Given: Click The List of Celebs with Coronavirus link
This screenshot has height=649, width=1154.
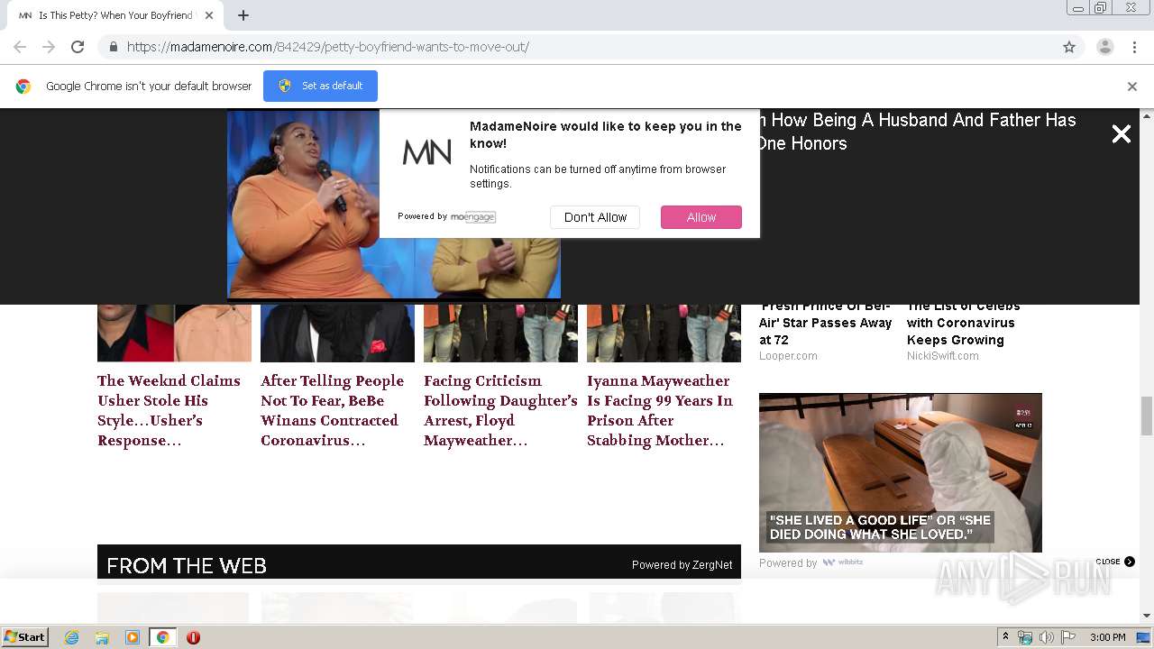Looking at the screenshot, I should (x=964, y=323).
